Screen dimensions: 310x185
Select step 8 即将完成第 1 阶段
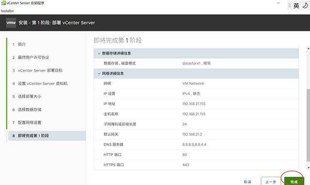47,136
